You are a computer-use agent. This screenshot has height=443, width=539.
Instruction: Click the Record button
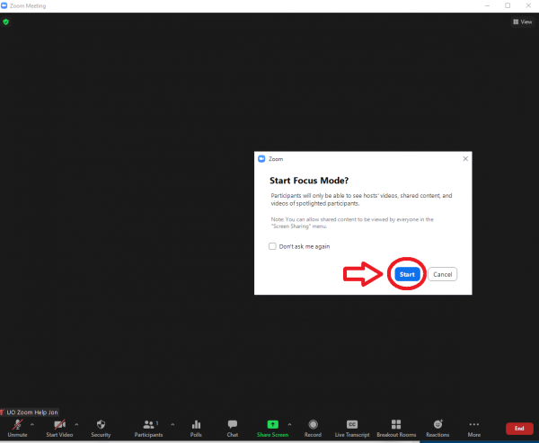(313, 429)
